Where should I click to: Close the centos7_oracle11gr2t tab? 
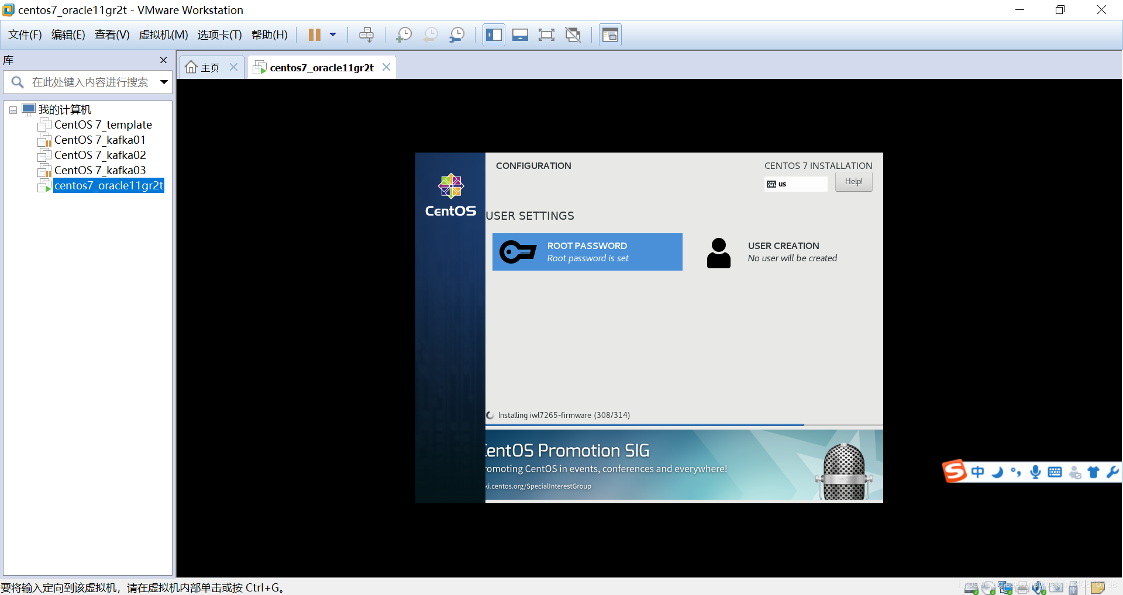click(x=386, y=67)
